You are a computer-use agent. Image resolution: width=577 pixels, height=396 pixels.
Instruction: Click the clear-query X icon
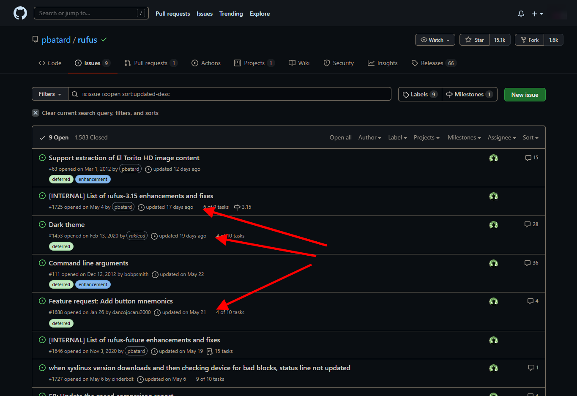tap(36, 113)
